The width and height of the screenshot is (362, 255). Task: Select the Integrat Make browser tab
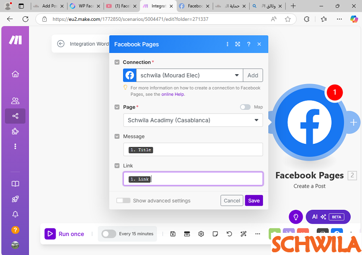tap(158, 6)
